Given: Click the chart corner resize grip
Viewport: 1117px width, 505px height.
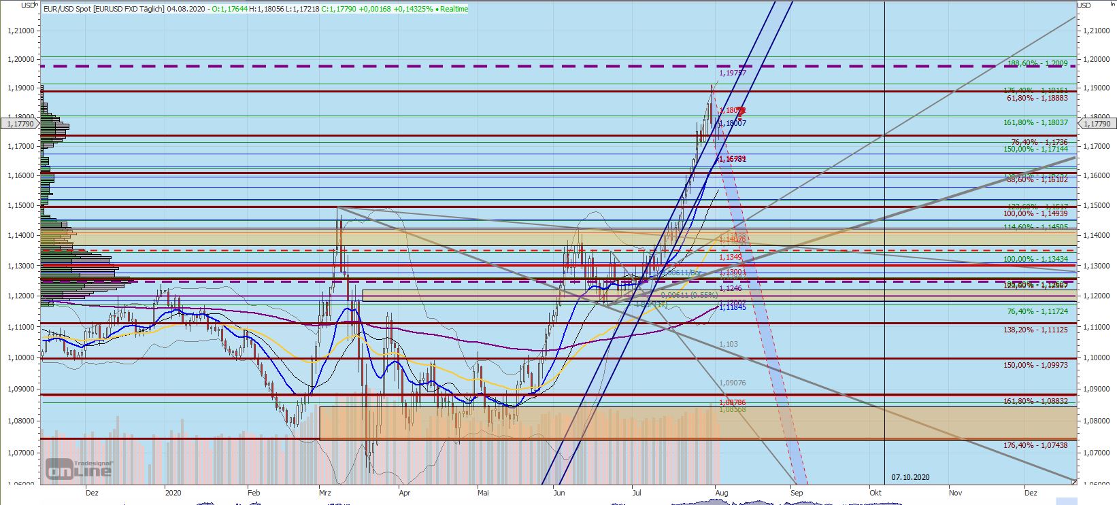Looking at the screenshot, I should tap(1073, 481).
